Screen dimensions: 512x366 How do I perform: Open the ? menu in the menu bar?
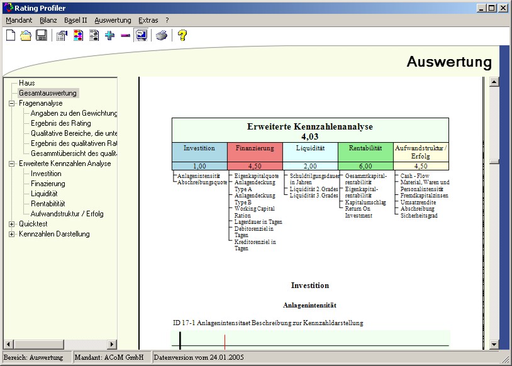pyautogui.click(x=167, y=20)
